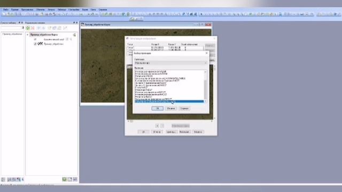Select the cosmetic layer row
The width and height of the screenshot is (342, 192).
tap(54, 39)
